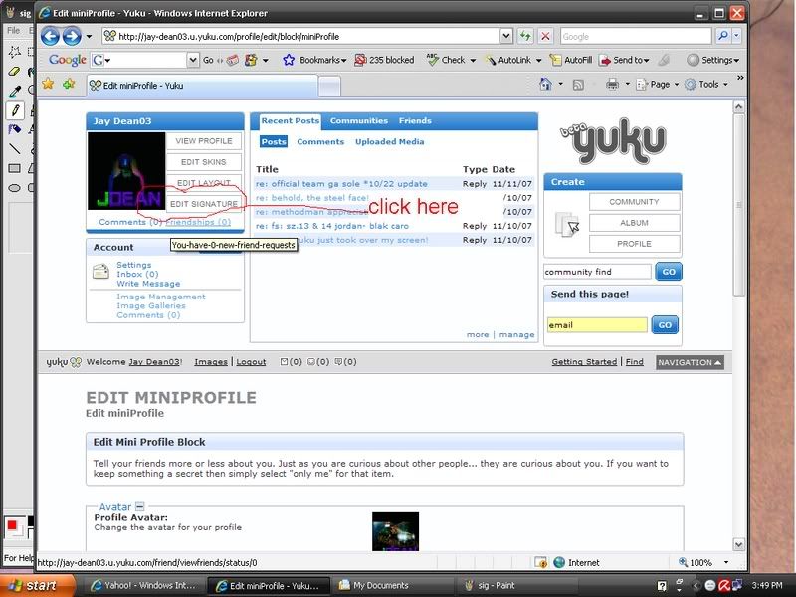Open the Image Management link
This screenshot has height=597, width=796.
pyautogui.click(x=161, y=297)
